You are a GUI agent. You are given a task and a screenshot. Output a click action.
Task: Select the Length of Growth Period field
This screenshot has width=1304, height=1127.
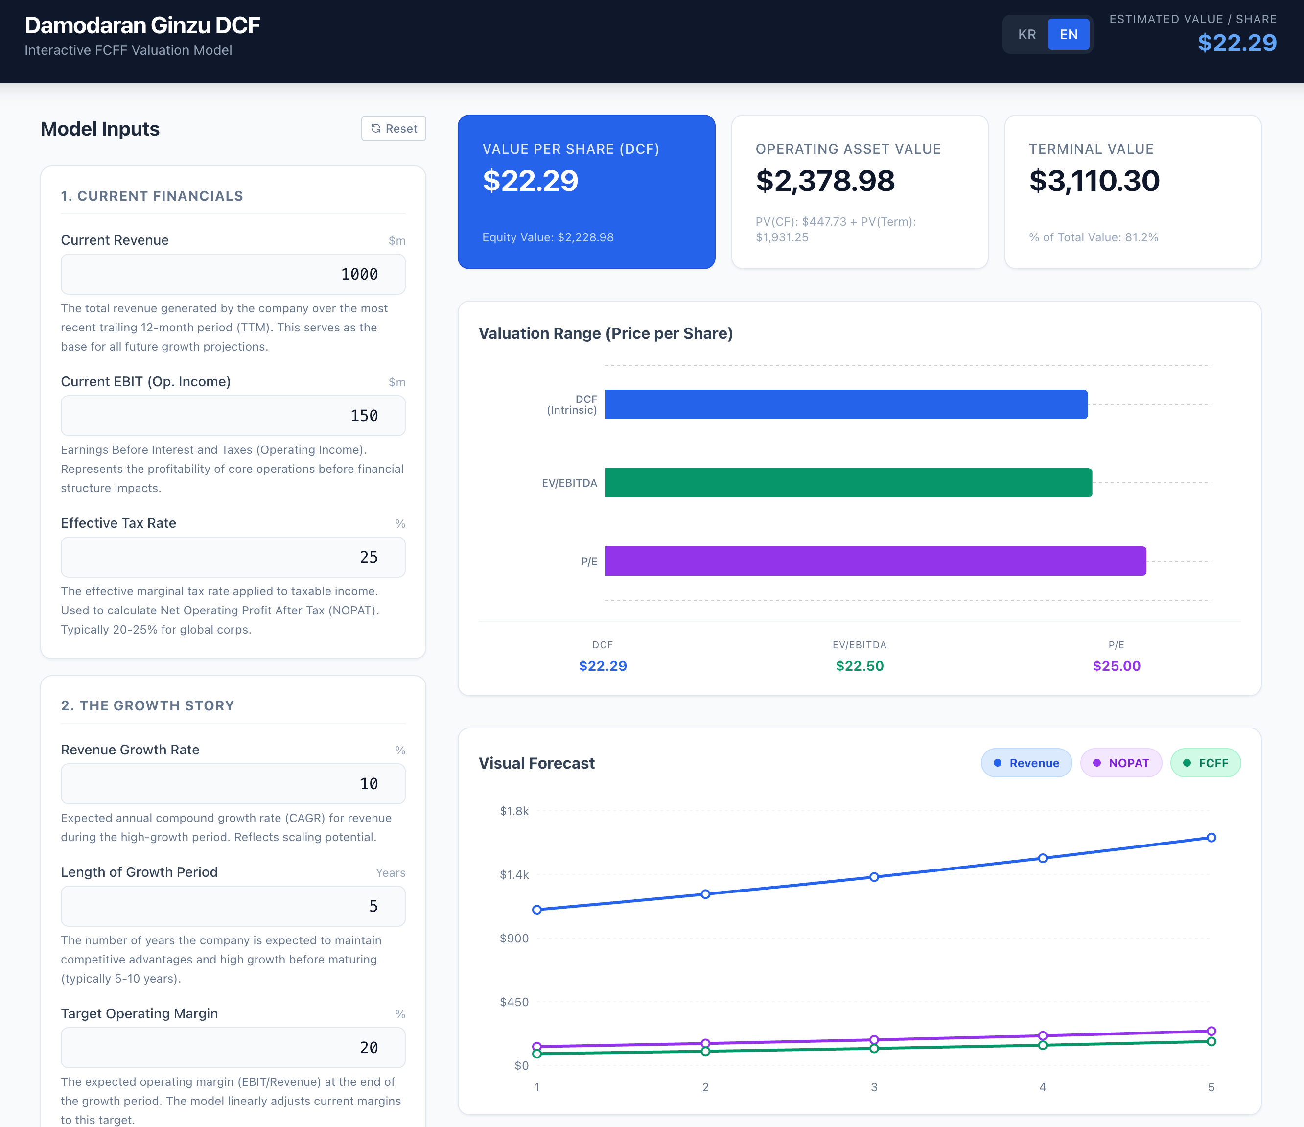coord(233,906)
